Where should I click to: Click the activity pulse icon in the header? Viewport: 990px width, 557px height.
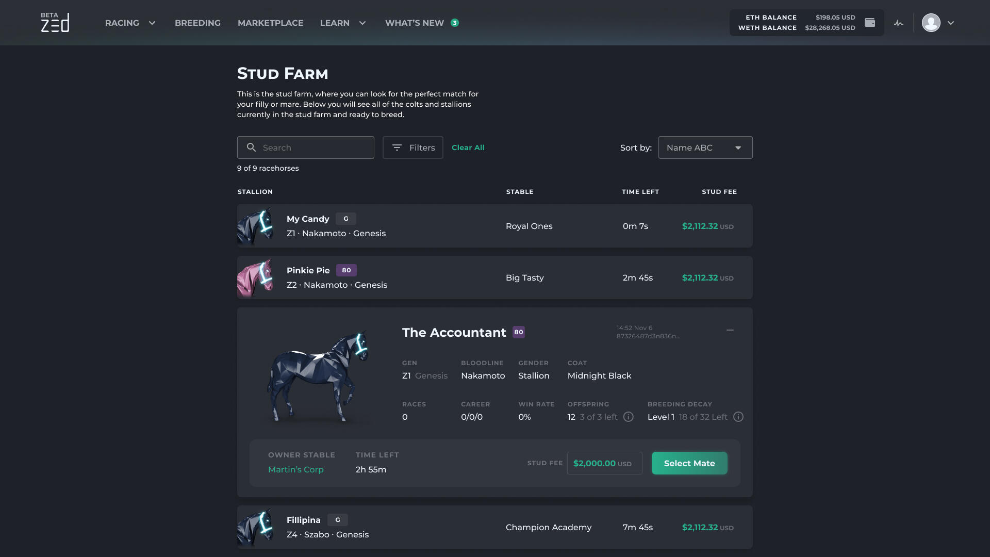[899, 23]
